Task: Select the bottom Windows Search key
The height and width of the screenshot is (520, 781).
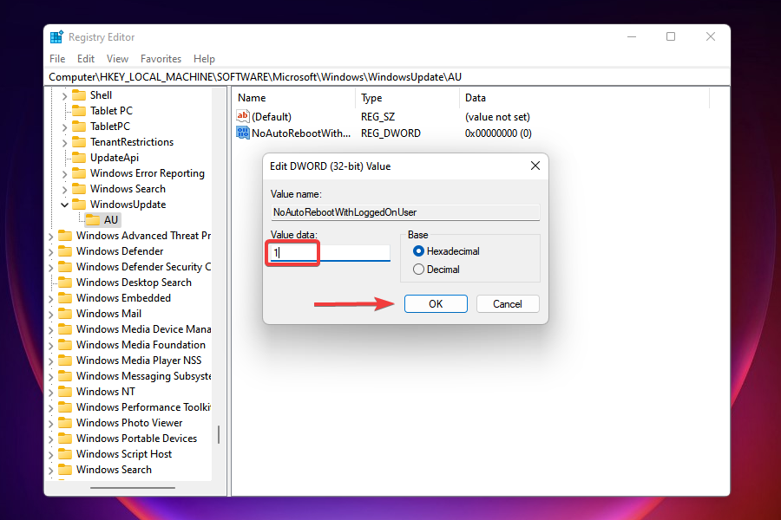Action: [x=114, y=469]
